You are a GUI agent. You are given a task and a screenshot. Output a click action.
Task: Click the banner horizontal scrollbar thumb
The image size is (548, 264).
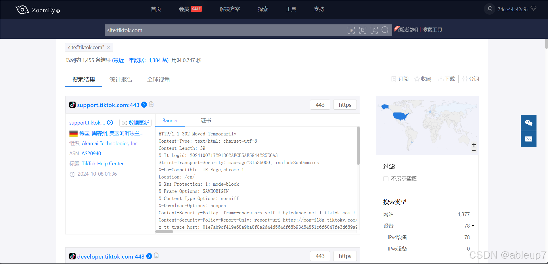164,232
